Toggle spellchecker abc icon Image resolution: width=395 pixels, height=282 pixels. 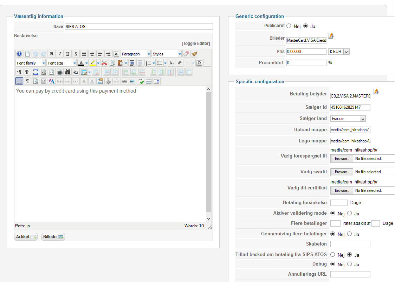coord(141,81)
